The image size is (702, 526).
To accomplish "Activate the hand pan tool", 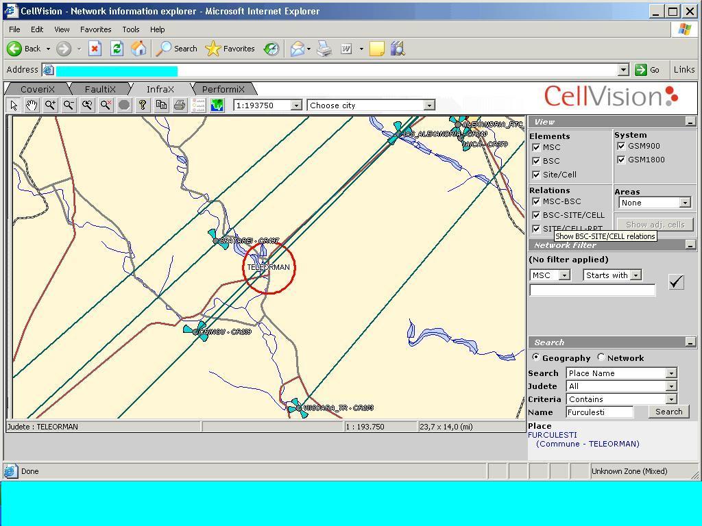I will (x=32, y=105).
